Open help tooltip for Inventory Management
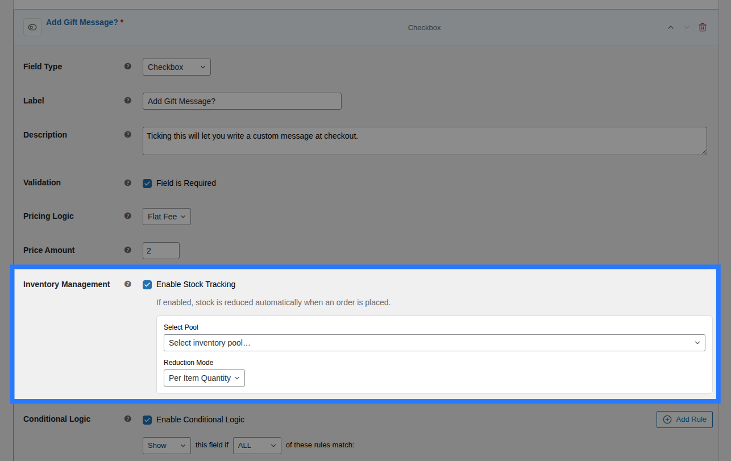731x461 pixels. click(x=128, y=284)
